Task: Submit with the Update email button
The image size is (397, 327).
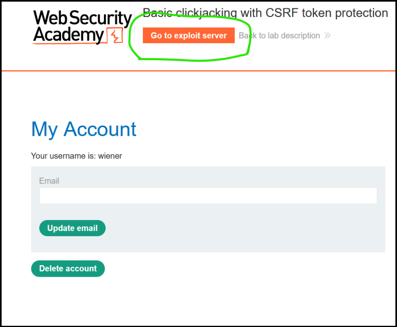Action: coord(72,228)
